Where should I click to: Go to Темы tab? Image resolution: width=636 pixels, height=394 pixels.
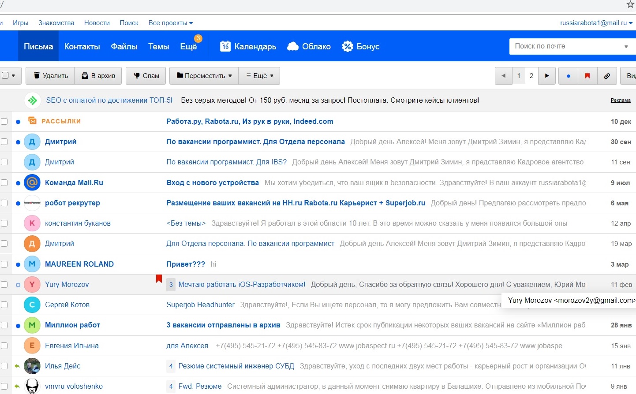tap(158, 46)
